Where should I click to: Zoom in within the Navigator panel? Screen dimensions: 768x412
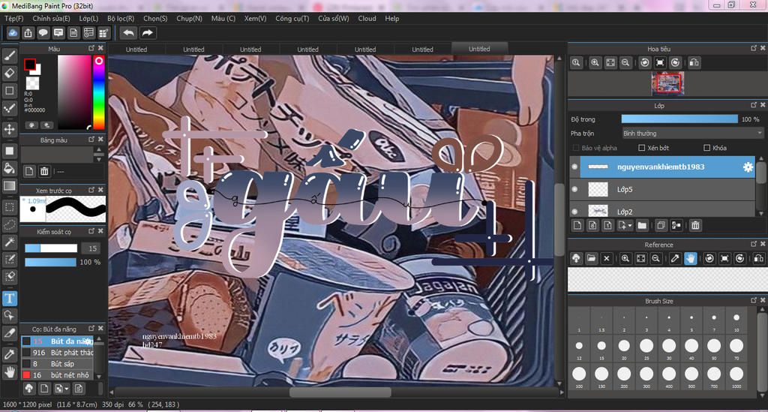pyautogui.click(x=595, y=63)
